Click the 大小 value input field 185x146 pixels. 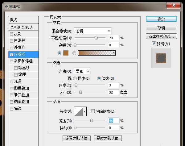(x=113, y=92)
